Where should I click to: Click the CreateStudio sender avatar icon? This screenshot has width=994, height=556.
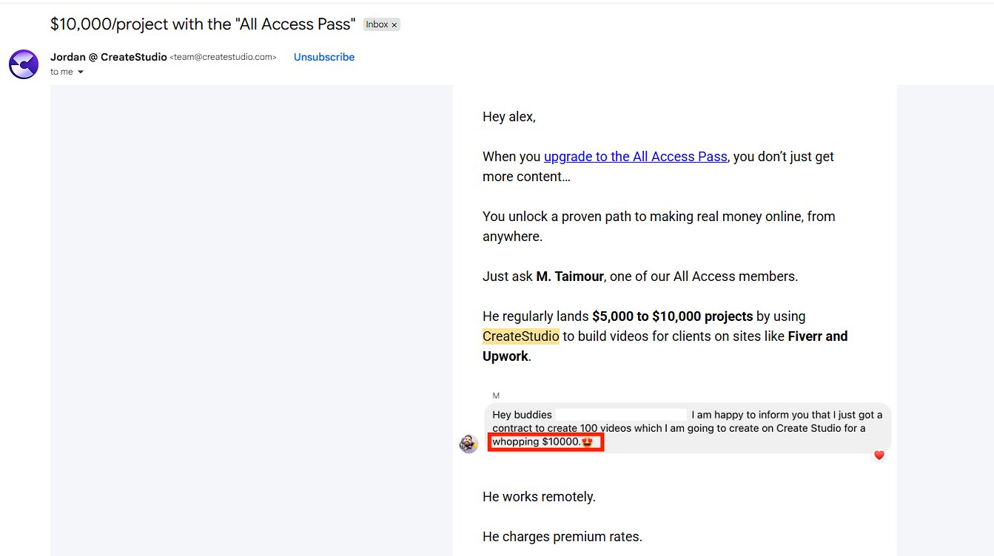pyautogui.click(x=24, y=64)
